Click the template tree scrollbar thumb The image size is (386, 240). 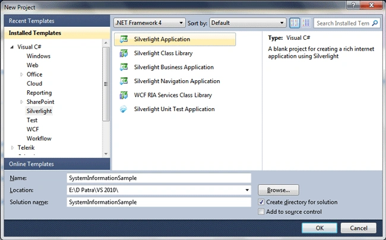106,84
